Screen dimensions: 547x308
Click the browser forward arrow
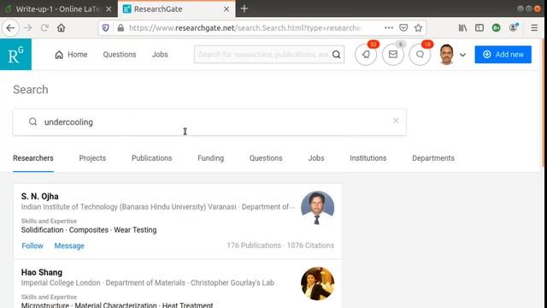(28, 28)
